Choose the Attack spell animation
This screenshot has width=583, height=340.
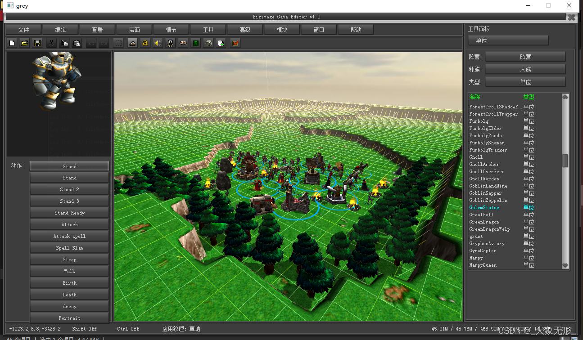pyautogui.click(x=69, y=236)
